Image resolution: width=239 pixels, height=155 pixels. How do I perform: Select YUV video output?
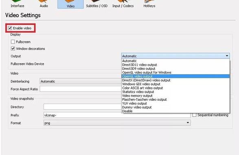[175, 103]
